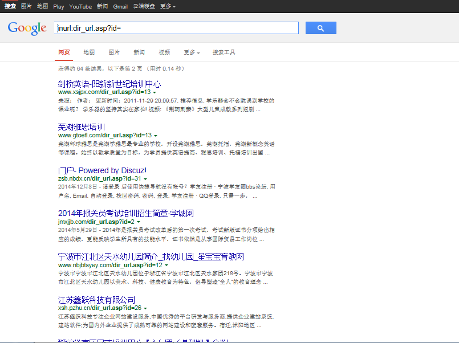The width and height of the screenshot is (459, 343).
Task: Click URL text www.gtoefl.com/dir_url.asp?id=13
Action: coord(105,135)
